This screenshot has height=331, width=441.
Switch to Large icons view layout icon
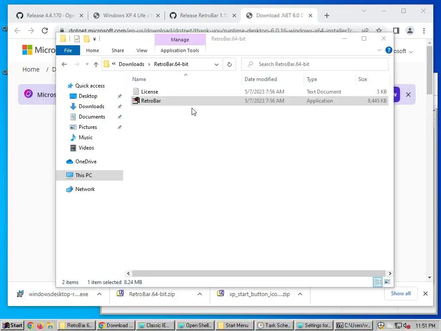pos(387,282)
